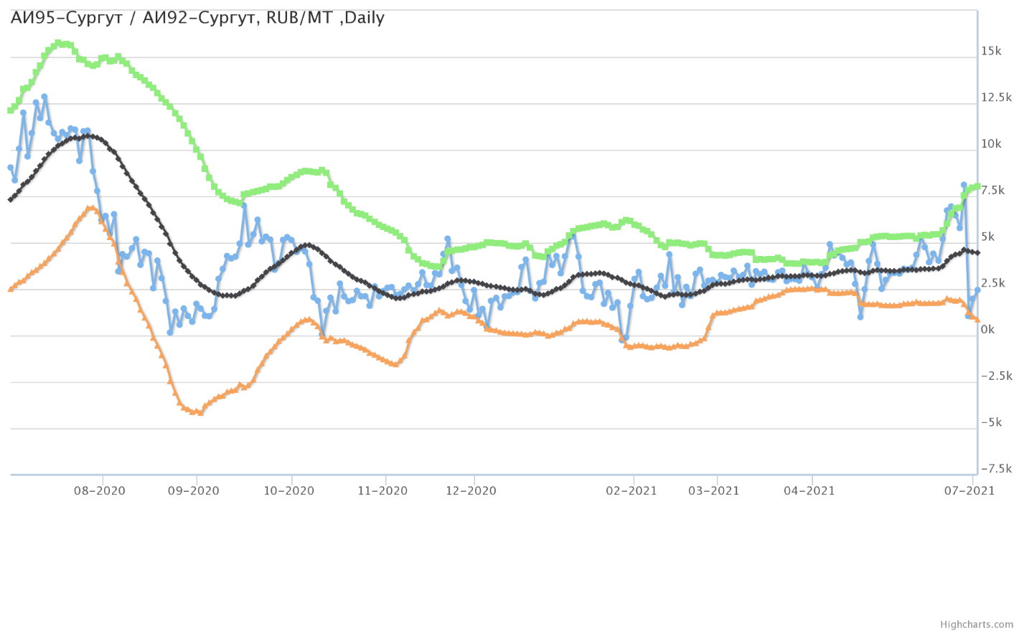Click the last blue data point at right edge
Screen dimensions: 1024x633
click(x=977, y=290)
